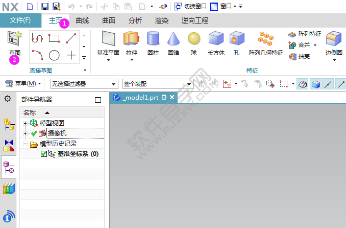Screen dimensions: 346x228
Task: Click Switch Window (切换窗口) button
Action: click(x=190, y=7)
